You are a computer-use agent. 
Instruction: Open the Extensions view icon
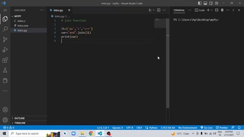click(x=5, y=60)
